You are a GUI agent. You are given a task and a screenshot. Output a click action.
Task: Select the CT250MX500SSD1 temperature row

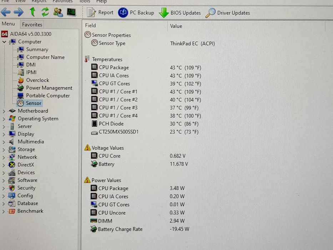tap(145, 132)
